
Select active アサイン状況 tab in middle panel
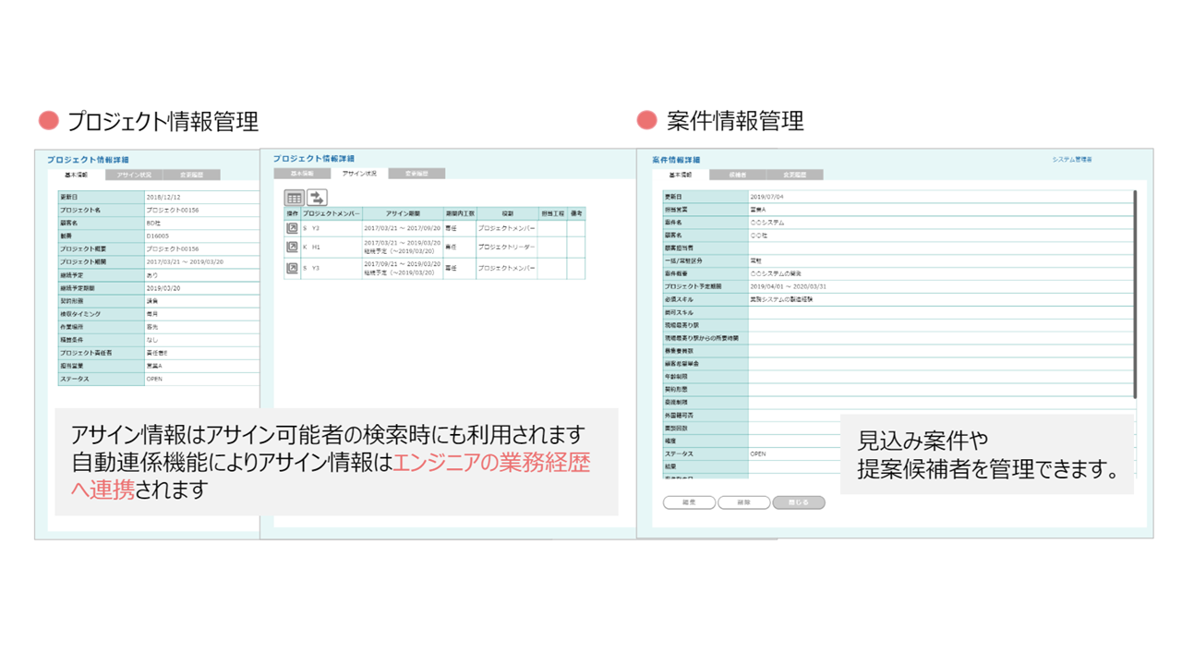tap(359, 174)
